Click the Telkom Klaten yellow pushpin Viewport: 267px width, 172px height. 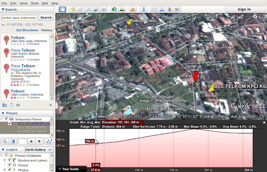[129, 22]
